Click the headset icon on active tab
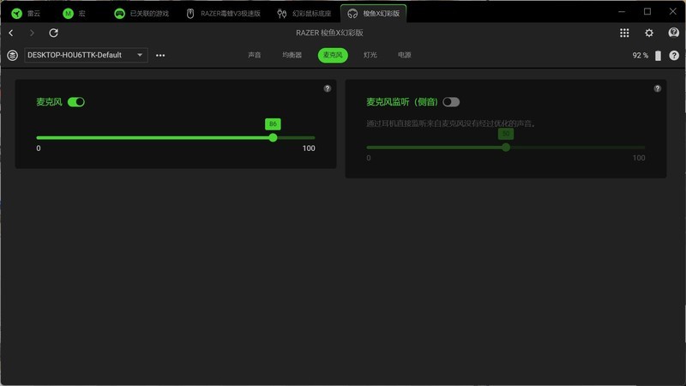 [352, 14]
